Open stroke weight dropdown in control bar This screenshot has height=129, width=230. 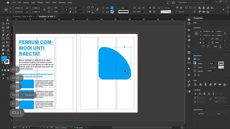(x=130, y=8)
